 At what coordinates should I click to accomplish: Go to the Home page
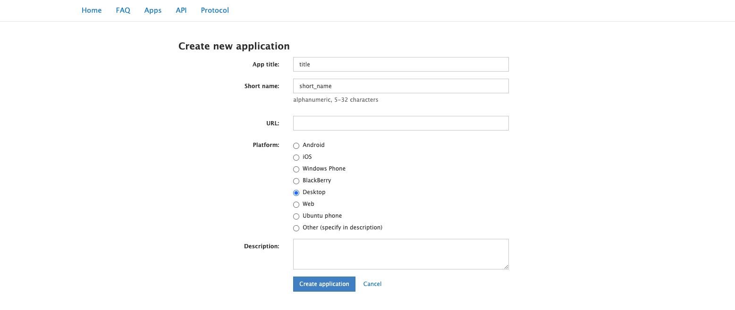coord(92,10)
